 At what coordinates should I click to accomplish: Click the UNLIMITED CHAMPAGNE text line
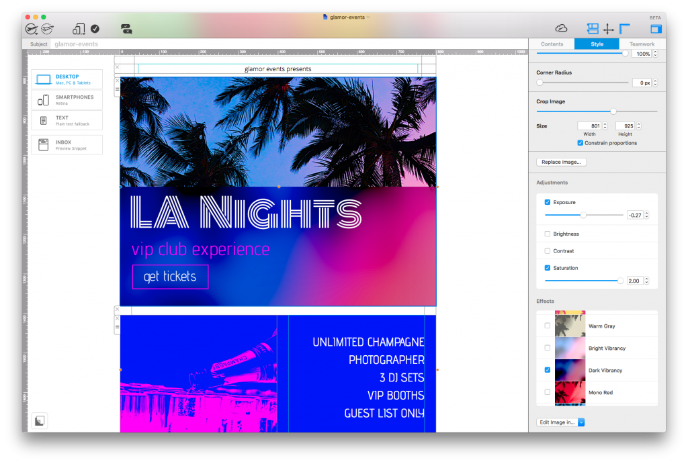[x=368, y=342]
